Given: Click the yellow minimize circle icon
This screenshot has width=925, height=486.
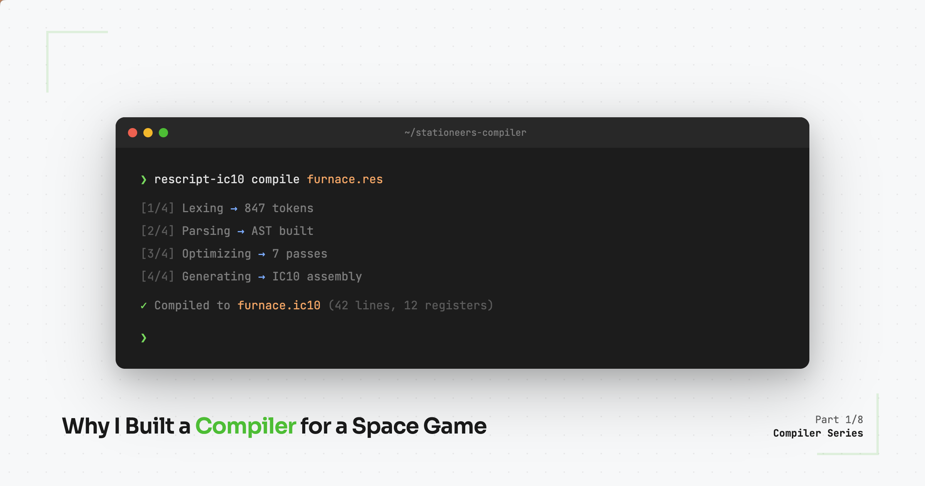Looking at the screenshot, I should coord(148,133).
